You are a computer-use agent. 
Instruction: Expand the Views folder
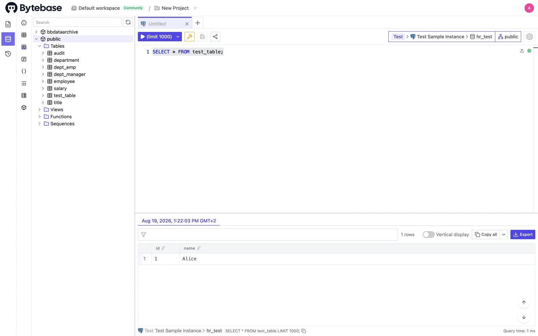(x=40, y=110)
